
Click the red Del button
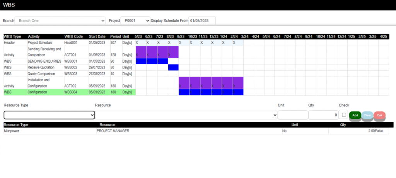click(x=379, y=115)
